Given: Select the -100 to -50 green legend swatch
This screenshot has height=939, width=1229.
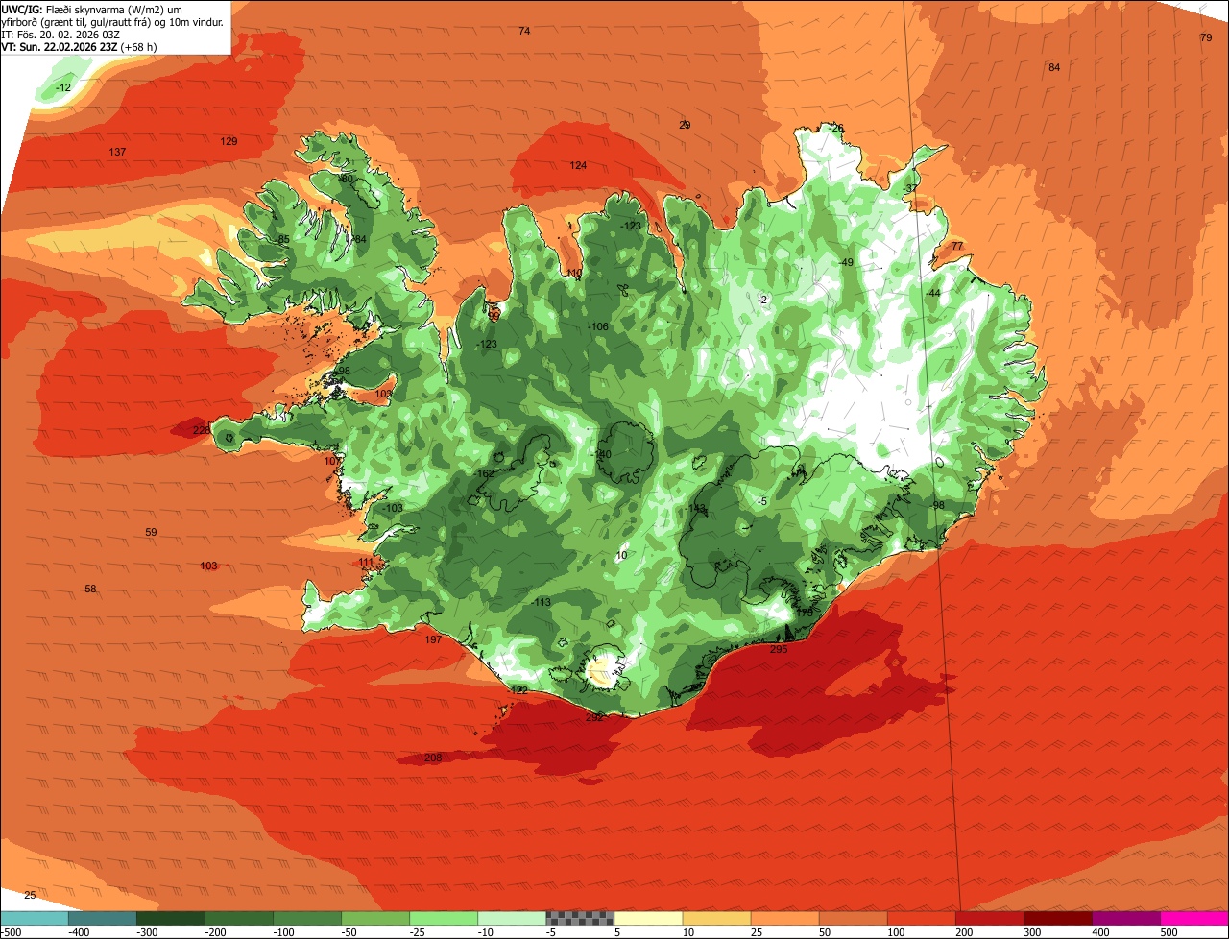Looking at the screenshot, I should 306,918.
